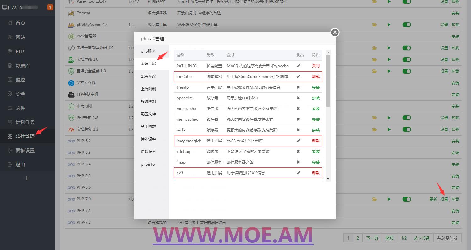The height and width of the screenshot is (250, 471).
Task: Install the memcache extension
Action: coord(315,109)
